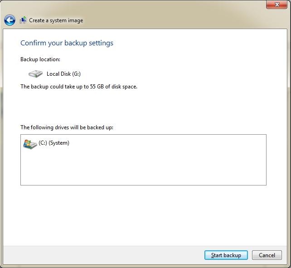Viewport: 291px width, 268px height.
Task: Click the Local Disk (G:) drive icon
Action: tap(35, 74)
